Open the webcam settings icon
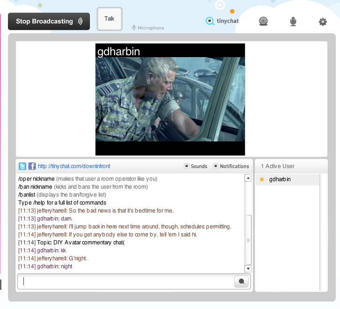Screen dimensions: 340x309 coord(263,22)
